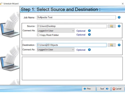Click Optional label beside Copy Root Folder
Screen dimensions: 125x94
pos(81,35)
